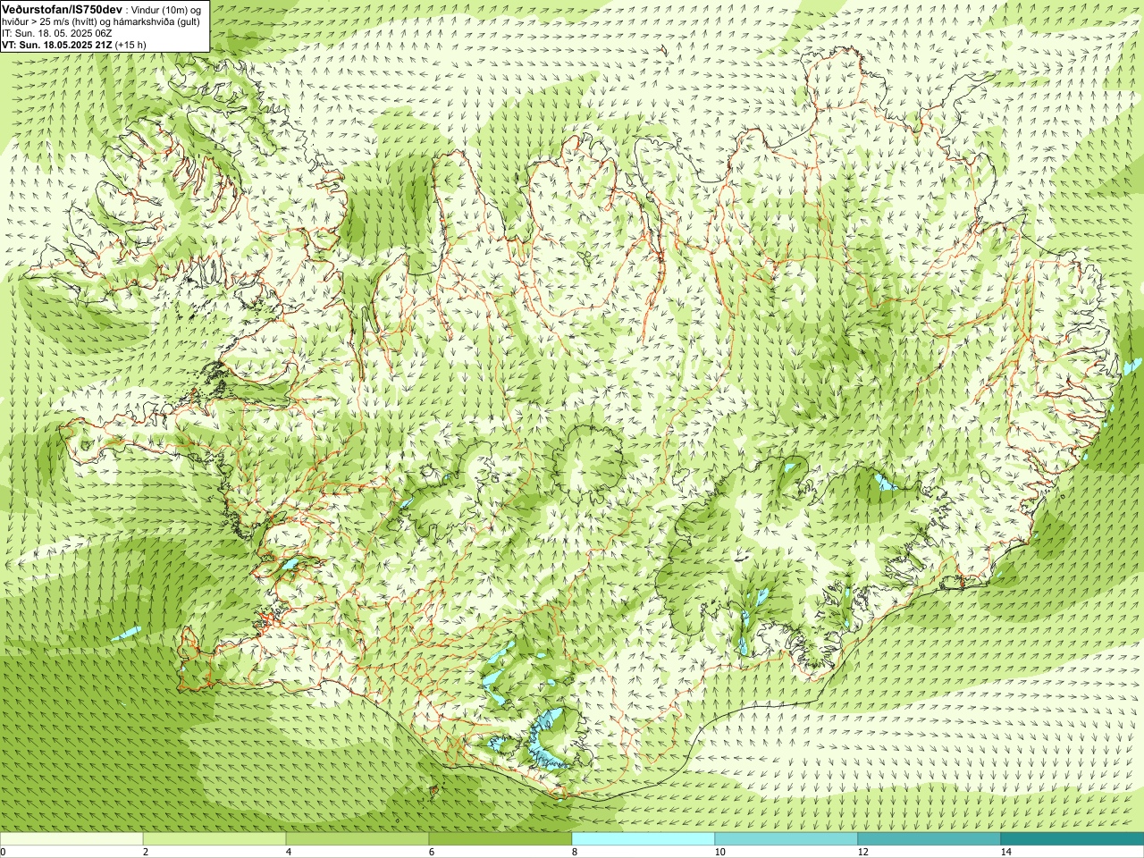Click the darkest teal 14+ legend color segment
Image resolution: width=1144 pixels, height=858 pixels.
[x=1072, y=839]
